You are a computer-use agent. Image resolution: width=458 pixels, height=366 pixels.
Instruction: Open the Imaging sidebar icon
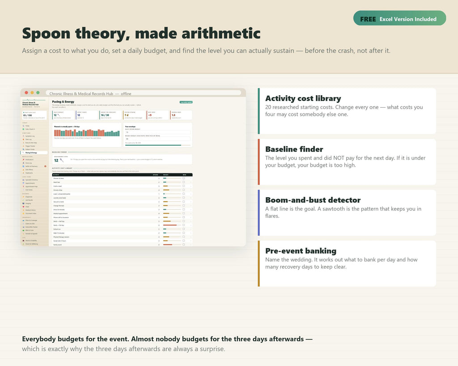23,203
